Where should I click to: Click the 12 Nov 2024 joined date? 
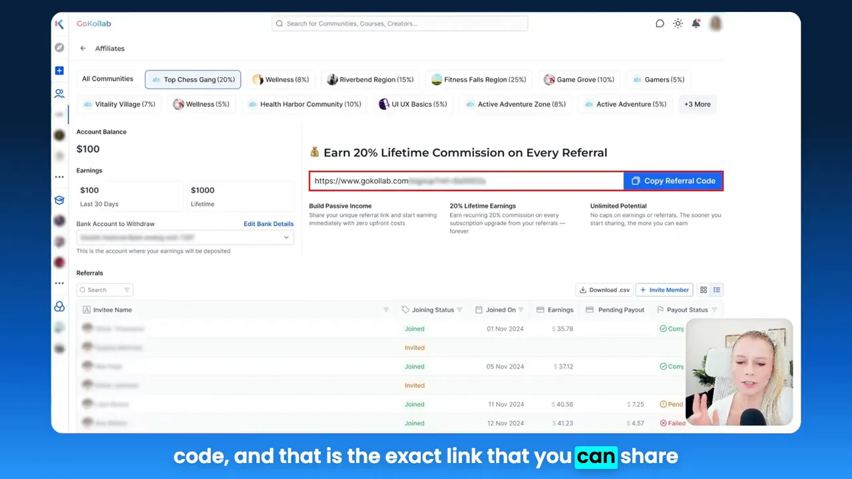tap(505, 423)
